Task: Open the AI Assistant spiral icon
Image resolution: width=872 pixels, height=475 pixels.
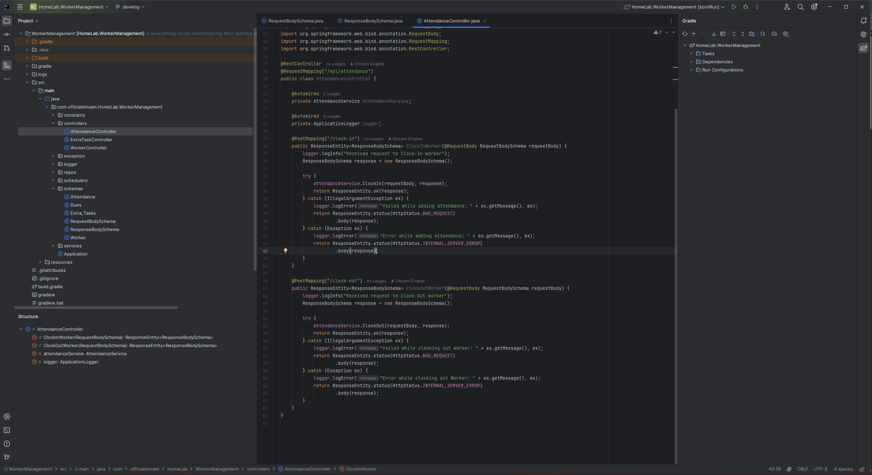Action: (x=863, y=34)
